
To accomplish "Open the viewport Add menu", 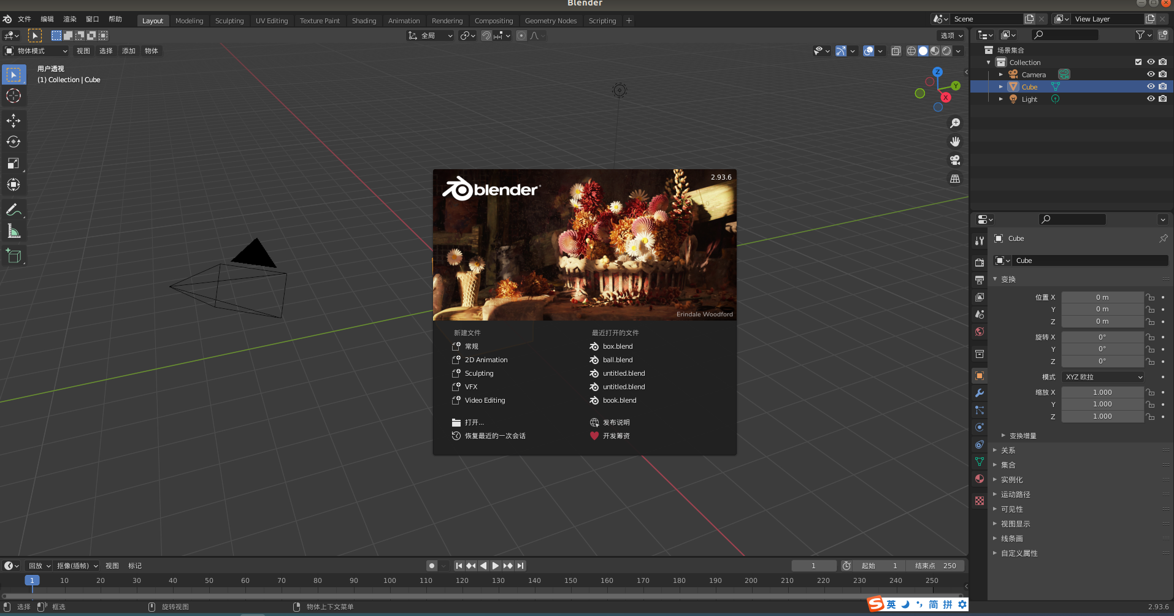I will (129, 51).
